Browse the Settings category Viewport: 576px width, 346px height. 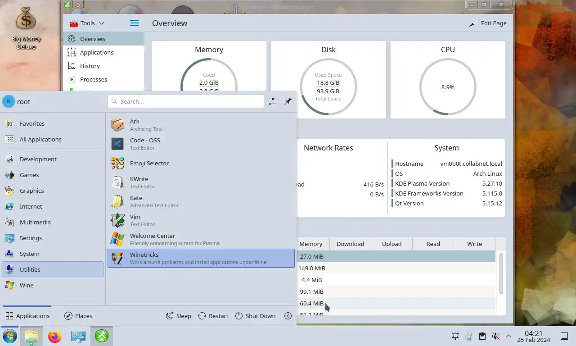click(x=53, y=238)
